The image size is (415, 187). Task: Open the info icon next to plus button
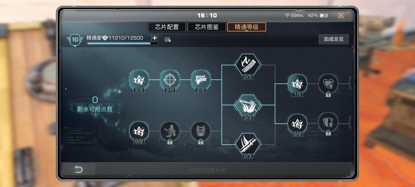point(168,39)
